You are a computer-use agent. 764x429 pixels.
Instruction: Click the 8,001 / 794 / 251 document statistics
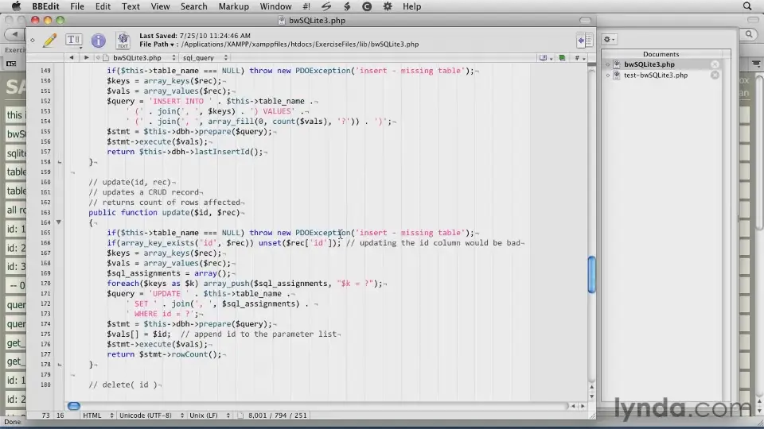pyautogui.click(x=277, y=415)
